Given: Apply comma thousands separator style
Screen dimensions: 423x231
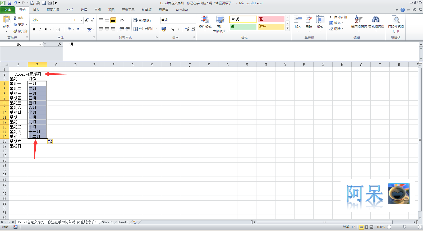Looking at the screenshot, I should tap(179, 29).
